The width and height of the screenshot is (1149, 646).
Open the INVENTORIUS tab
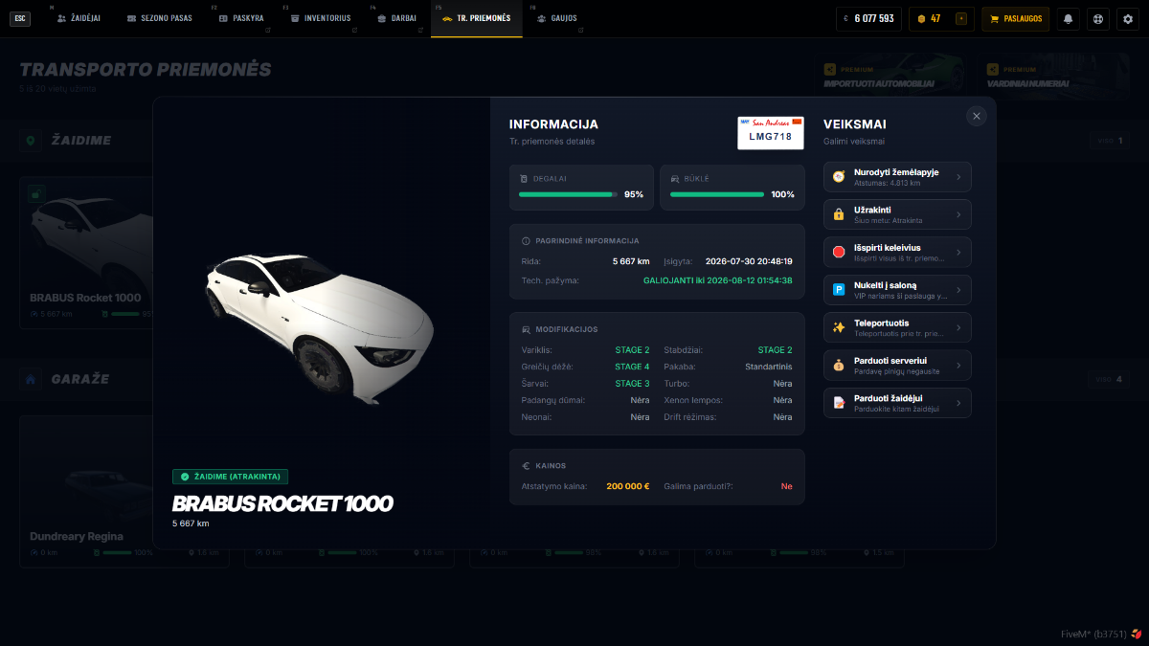320,18
